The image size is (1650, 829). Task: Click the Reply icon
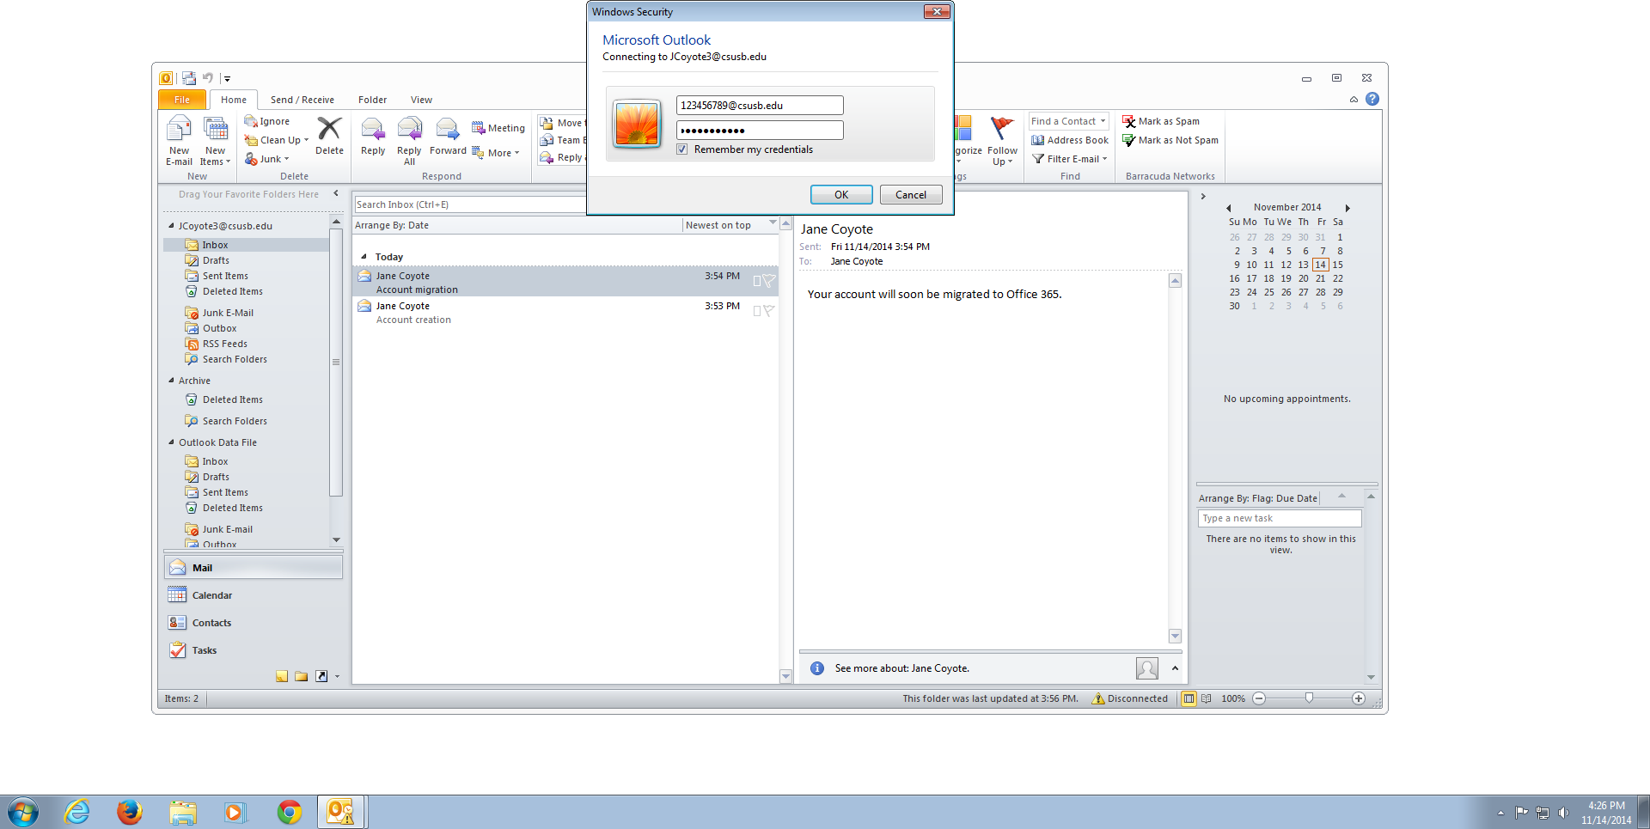pyautogui.click(x=373, y=130)
